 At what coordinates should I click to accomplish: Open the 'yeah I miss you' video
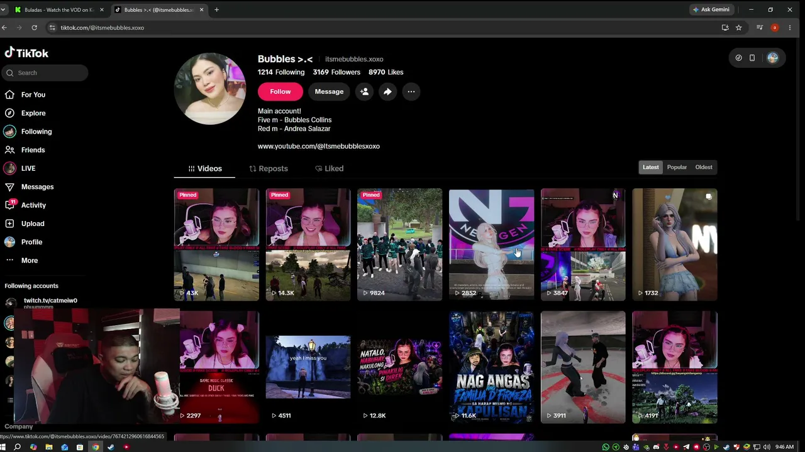click(308, 367)
